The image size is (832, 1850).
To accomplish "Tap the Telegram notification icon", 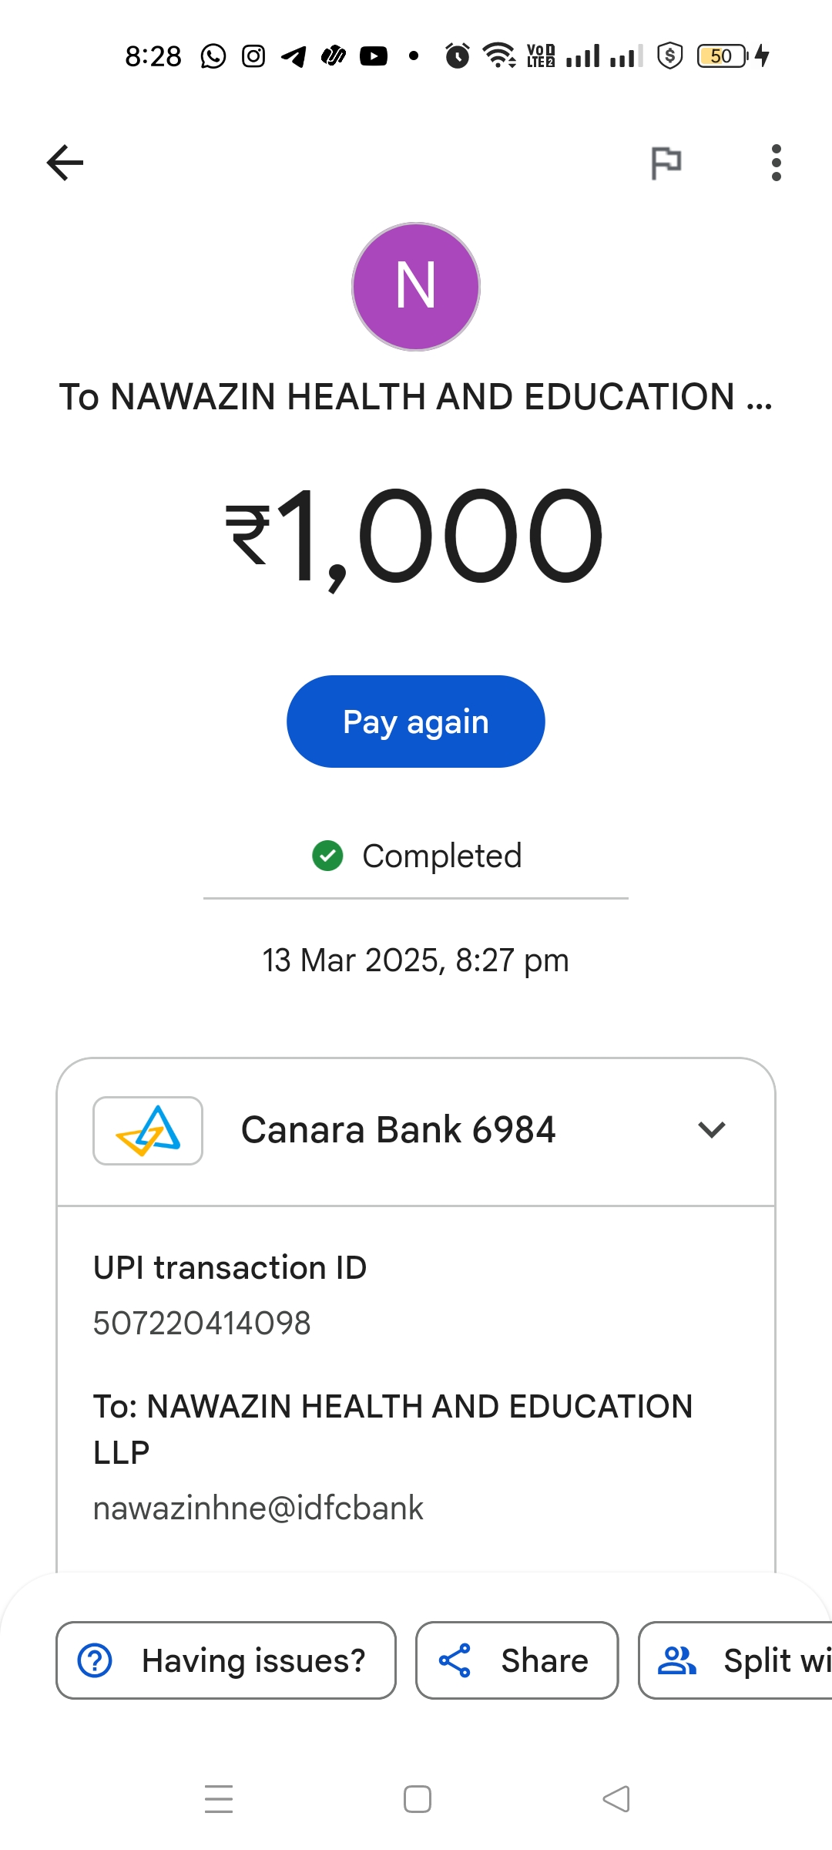I will pos(294,56).
